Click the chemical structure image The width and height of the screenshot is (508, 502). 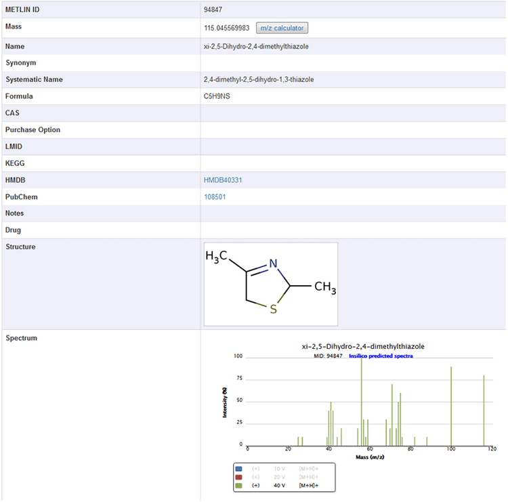(270, 284)
